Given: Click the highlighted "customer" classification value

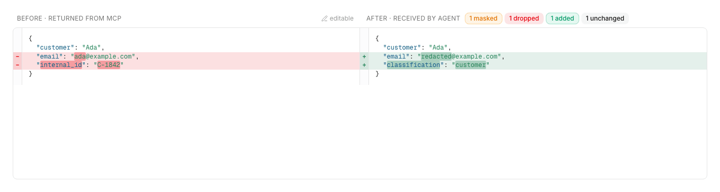Looking at the screenshot, I should coord(471,65).
